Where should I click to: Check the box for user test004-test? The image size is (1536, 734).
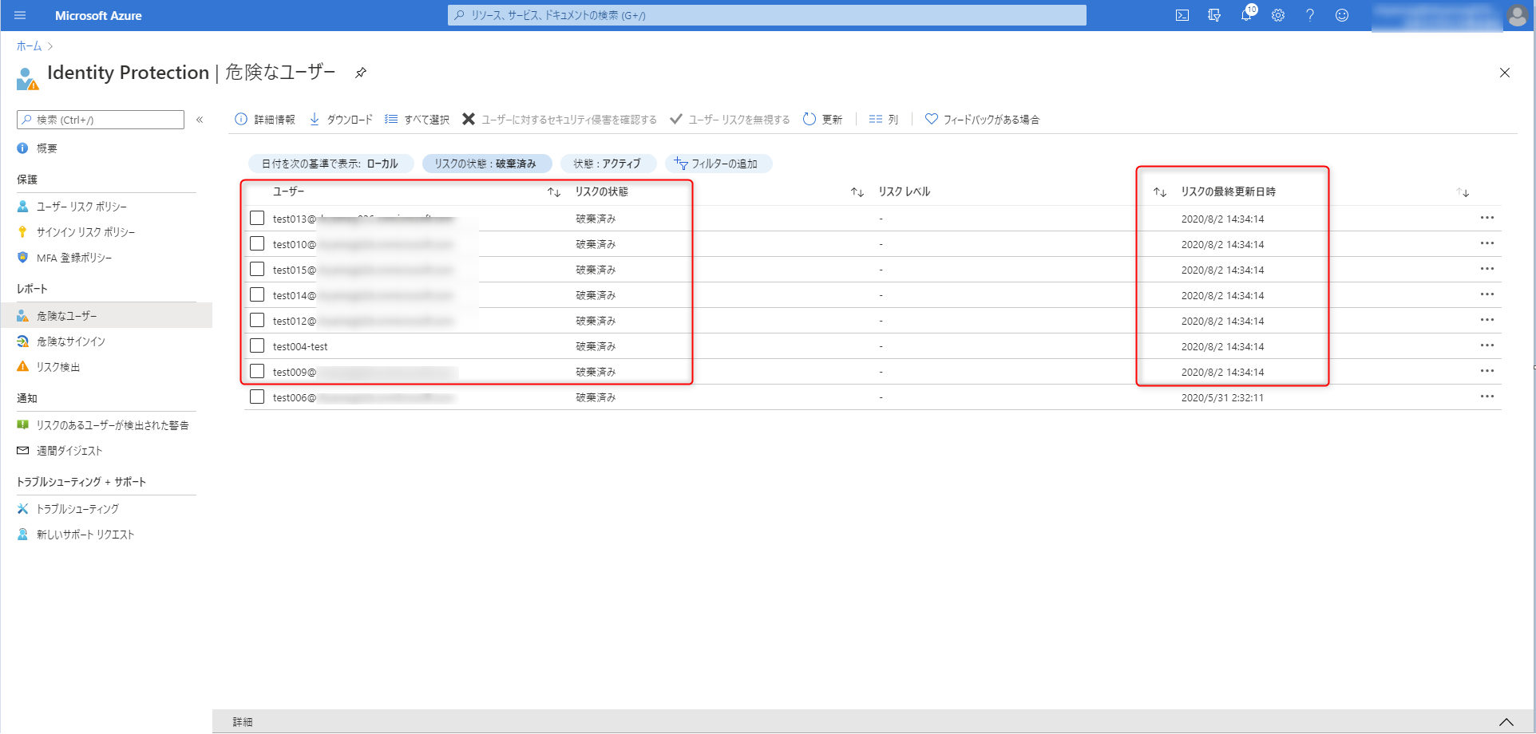pyautogui.click(x=257, y=345)
